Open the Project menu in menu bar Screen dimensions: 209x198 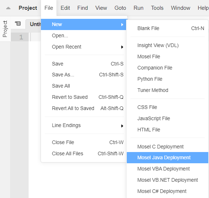tap(28, 8)
